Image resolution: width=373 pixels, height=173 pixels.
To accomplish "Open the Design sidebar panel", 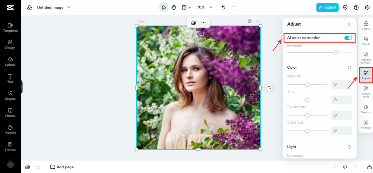I will [x=10, y=44].
